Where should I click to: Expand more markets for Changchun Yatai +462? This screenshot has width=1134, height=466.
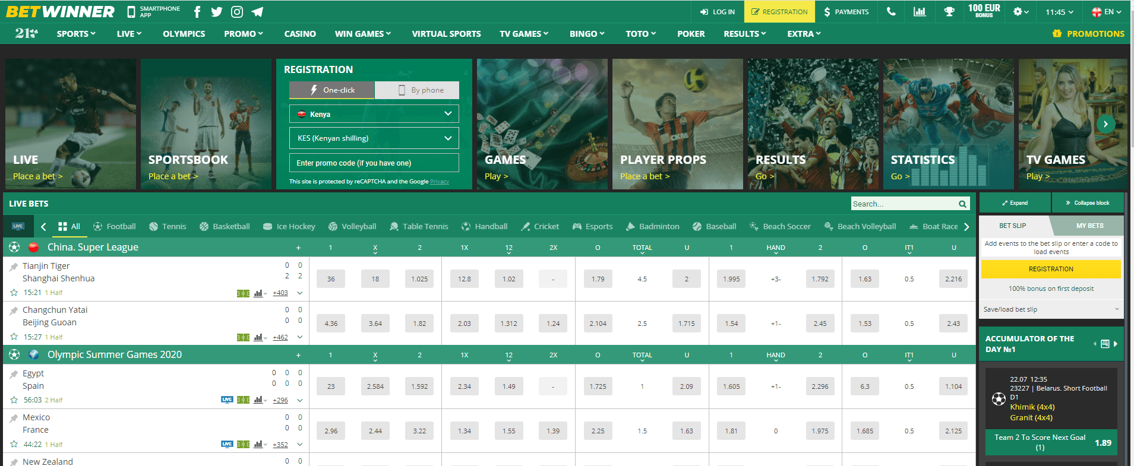click(x=280, y=337)
